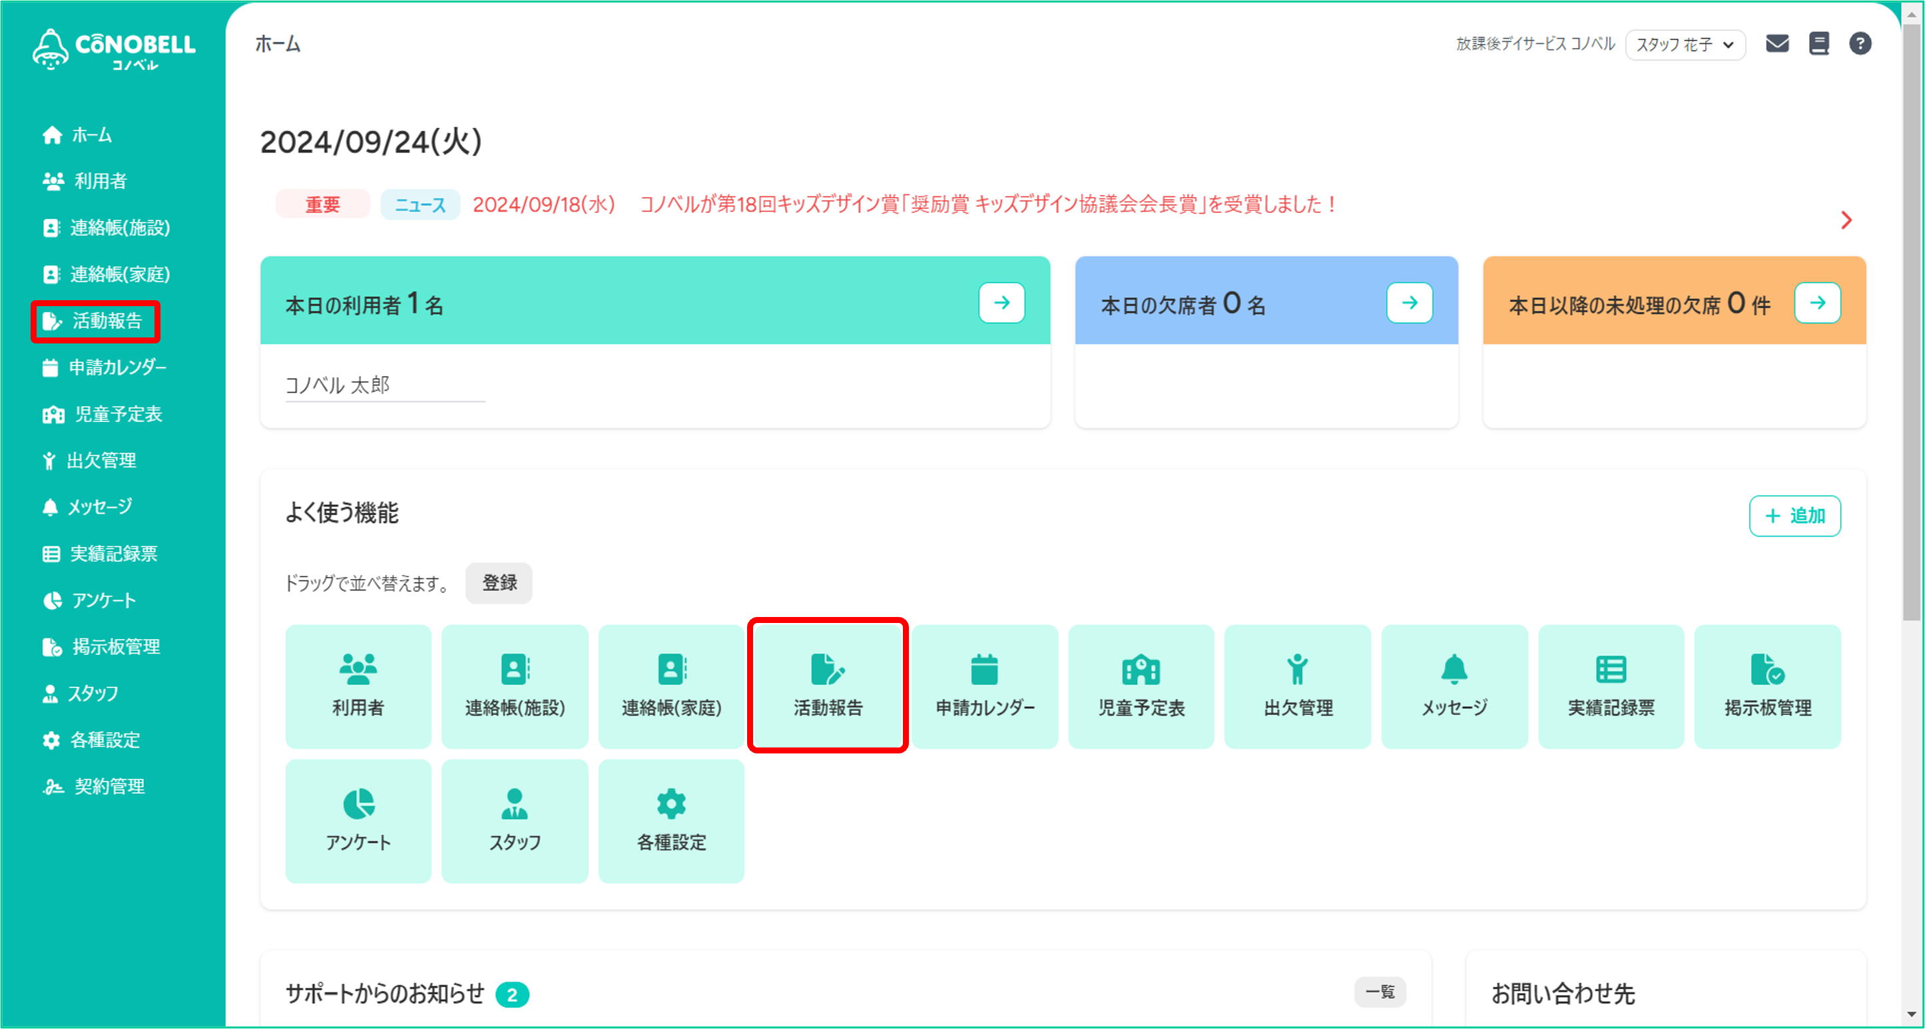Open the manual book icon in header
The height and width of the screenshot is (1029, 1925).
click(x=1818, y=44)
